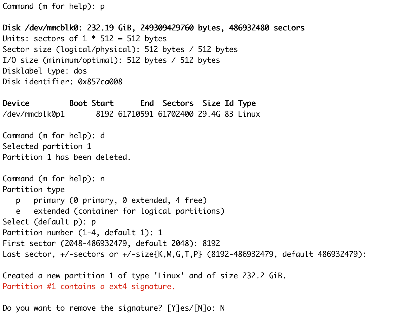This screenshot has height=317, width=399.
Task: Click the 'Disklabel type: dos' line
Action: (x=45, y=71)
